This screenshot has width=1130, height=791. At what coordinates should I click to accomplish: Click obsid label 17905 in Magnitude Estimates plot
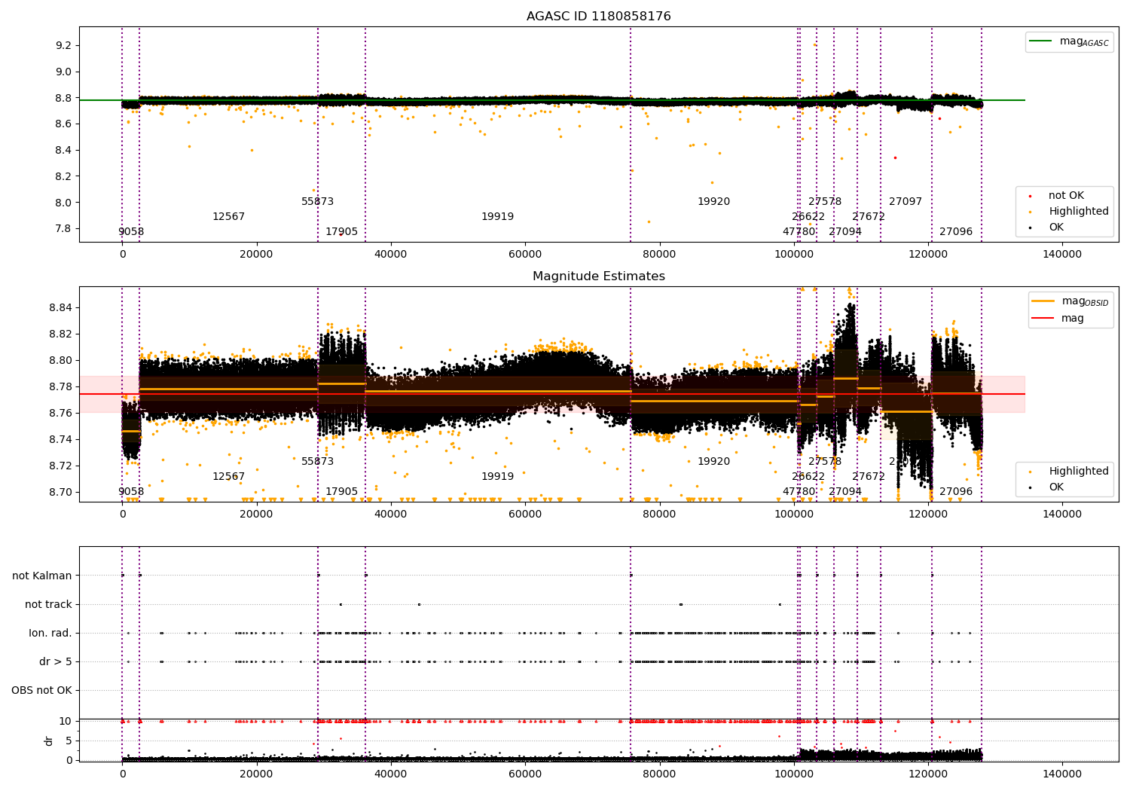341,492
